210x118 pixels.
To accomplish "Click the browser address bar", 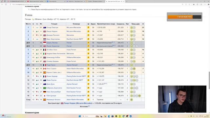I will (x=94, y=4).
